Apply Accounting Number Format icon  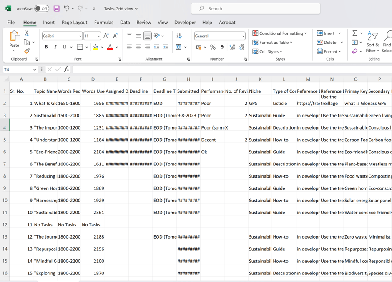coord(199,47)
